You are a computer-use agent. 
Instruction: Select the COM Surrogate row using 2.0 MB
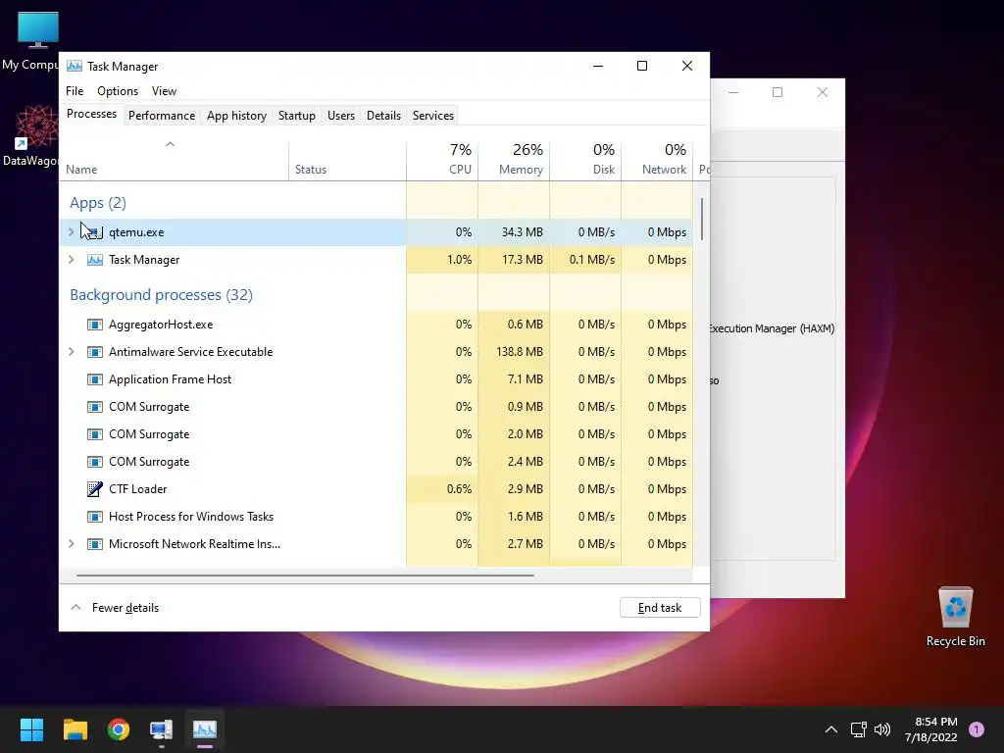point(376,434)
